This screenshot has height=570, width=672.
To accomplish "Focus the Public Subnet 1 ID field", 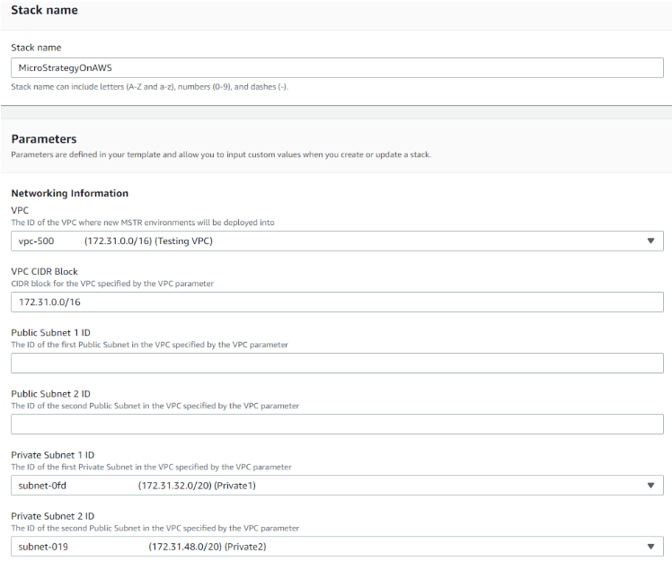I will coord(337,364).
